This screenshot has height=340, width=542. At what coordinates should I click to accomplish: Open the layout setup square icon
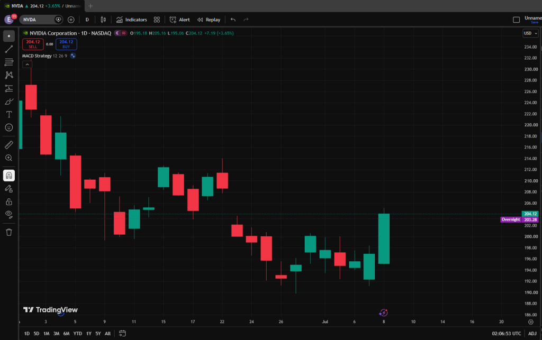pyautogui.click(x=516, y=20)
